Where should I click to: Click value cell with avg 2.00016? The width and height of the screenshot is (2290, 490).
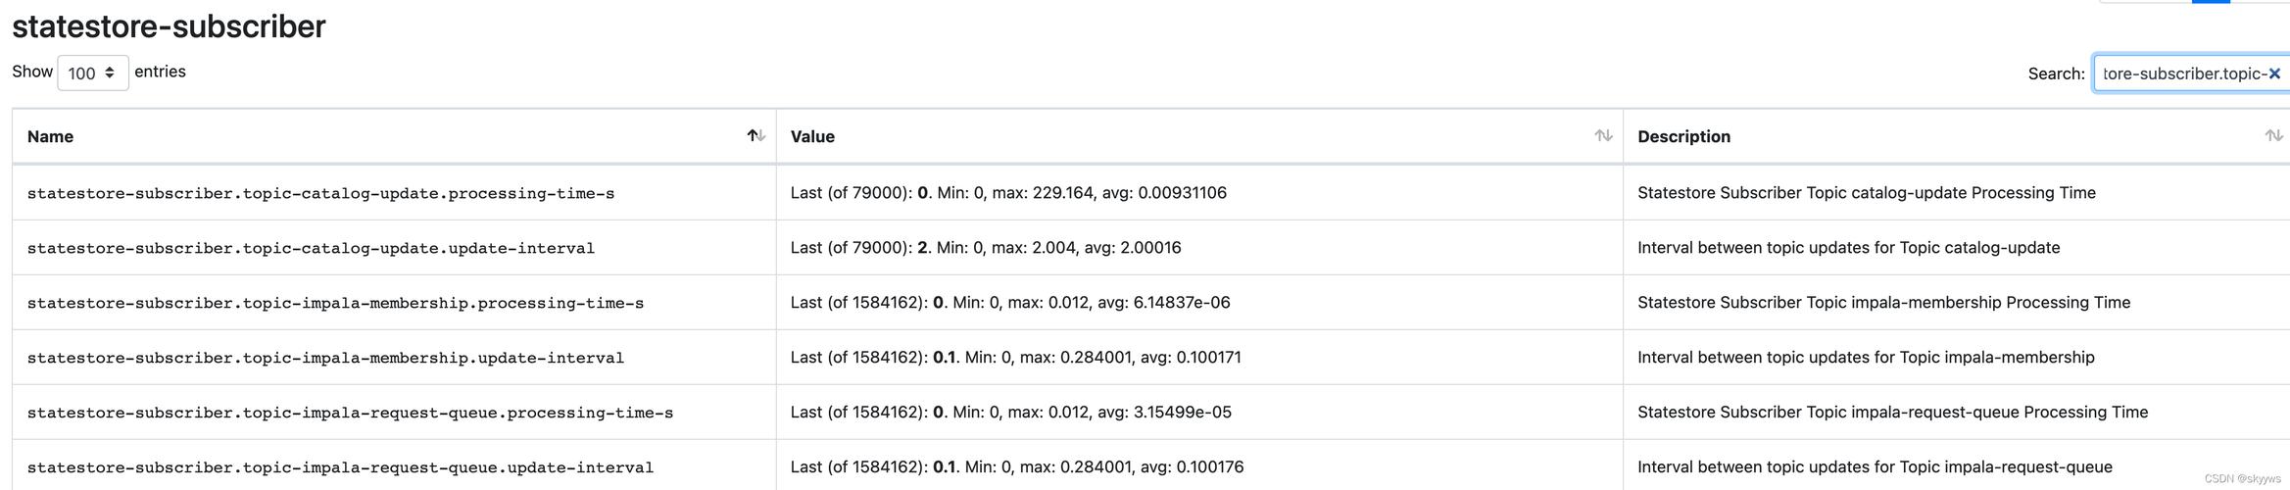[x=1199, y=248]
